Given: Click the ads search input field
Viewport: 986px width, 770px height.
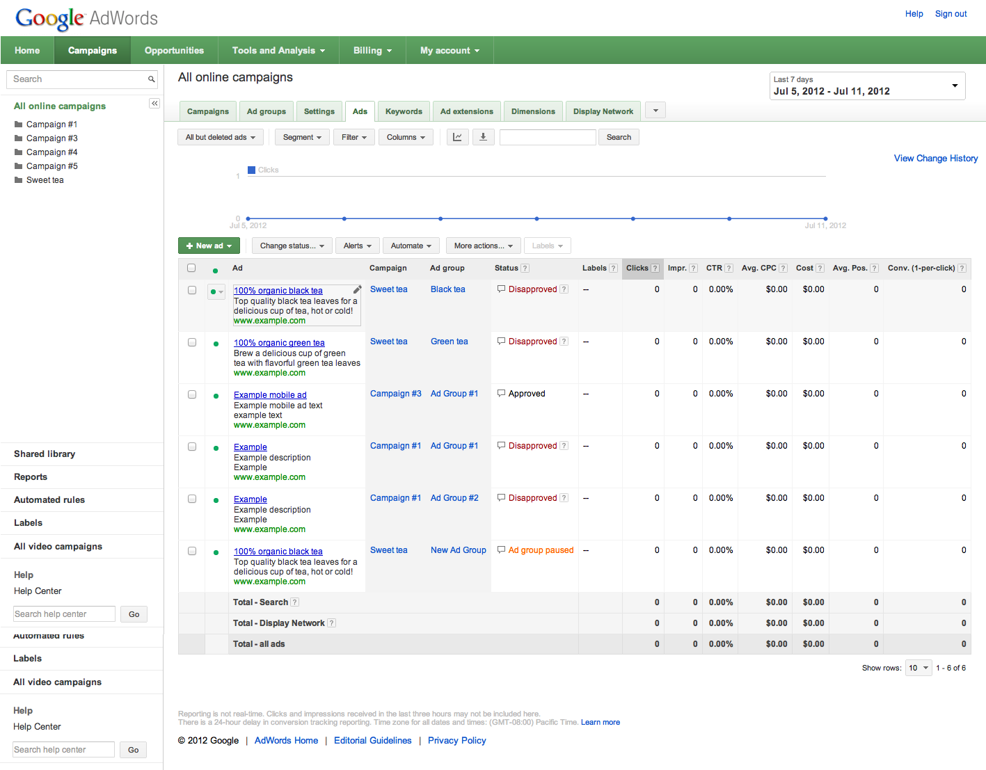Looking at the screenshot, I should click(x=548, y=137).
